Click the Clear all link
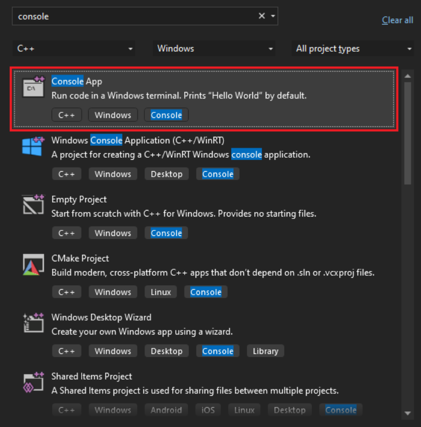Screen dimensions: 421x427 [x=397, y=20]
